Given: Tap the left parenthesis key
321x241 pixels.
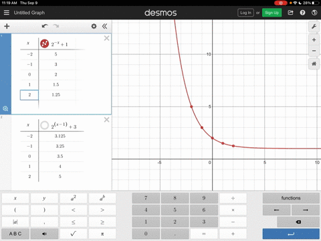Looking at the screenshot, I should click(15, 210).
